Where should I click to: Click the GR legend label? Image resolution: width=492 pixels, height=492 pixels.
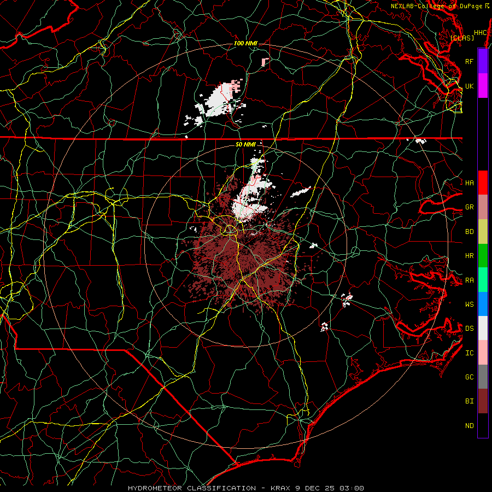tap(469, 207)
